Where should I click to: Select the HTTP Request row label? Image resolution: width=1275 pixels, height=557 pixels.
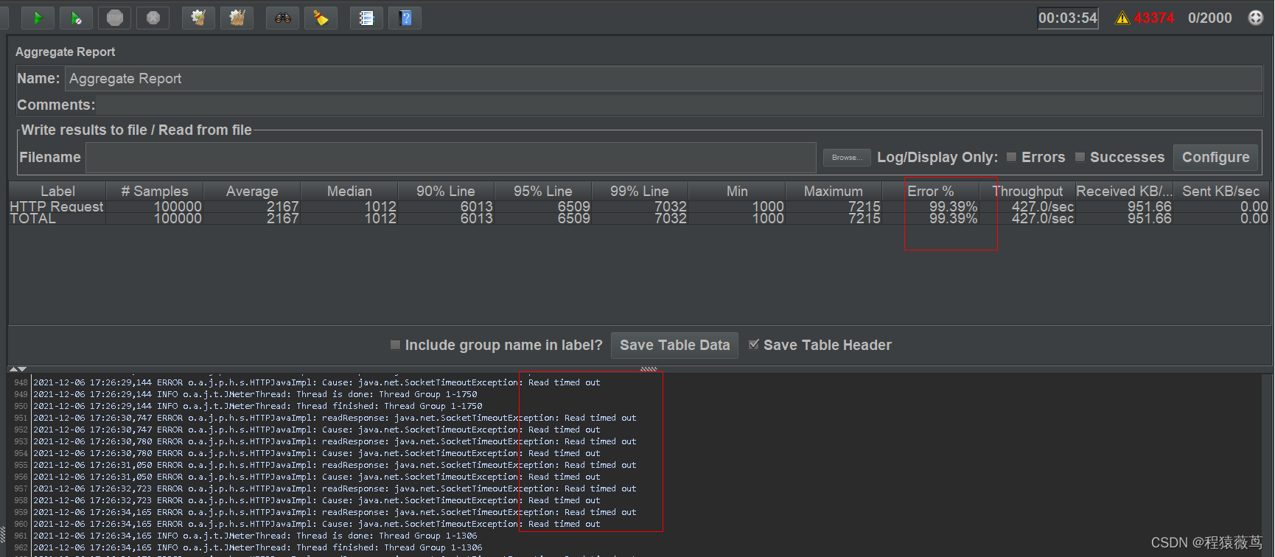(x=57, y=207)
